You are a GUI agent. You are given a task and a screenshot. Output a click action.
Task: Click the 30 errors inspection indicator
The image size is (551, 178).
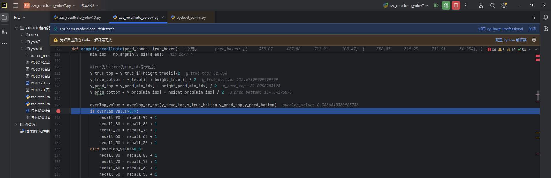[492, 49]
